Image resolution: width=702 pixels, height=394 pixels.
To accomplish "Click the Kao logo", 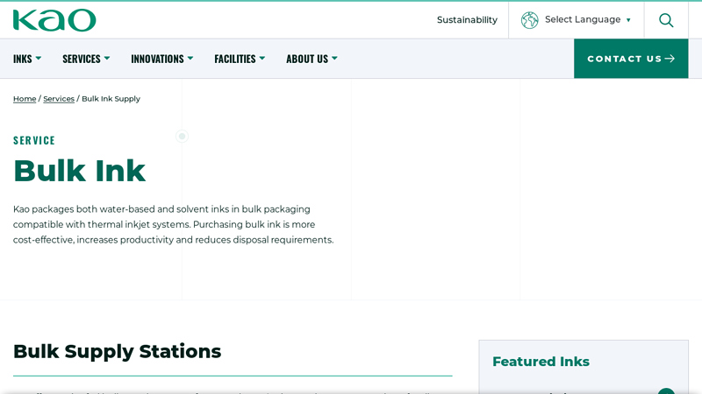I will coord(54,20).
